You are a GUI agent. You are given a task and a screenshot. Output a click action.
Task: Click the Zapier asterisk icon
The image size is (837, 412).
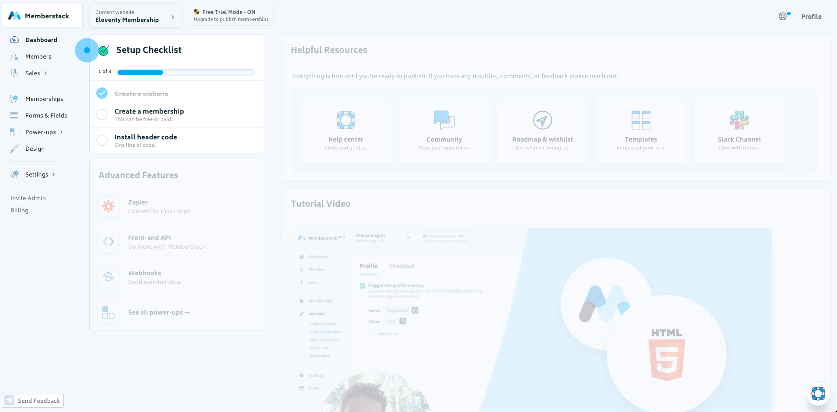(108, 206)
